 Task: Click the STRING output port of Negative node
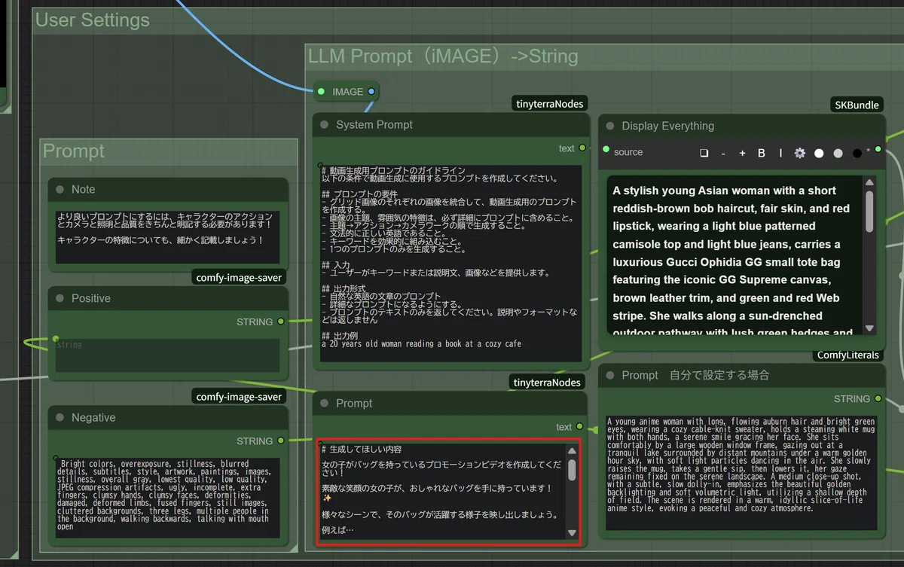click(x=281, y=441)
